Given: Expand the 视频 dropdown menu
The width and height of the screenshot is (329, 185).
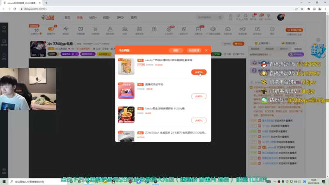Looking at the screenshot, I should pyautogui.click(x=107, y=17).
